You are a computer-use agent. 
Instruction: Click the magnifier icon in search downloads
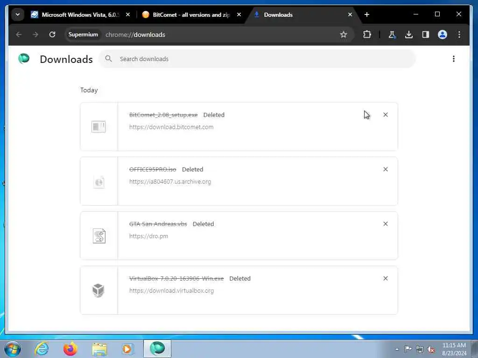[x=108, y=59]
